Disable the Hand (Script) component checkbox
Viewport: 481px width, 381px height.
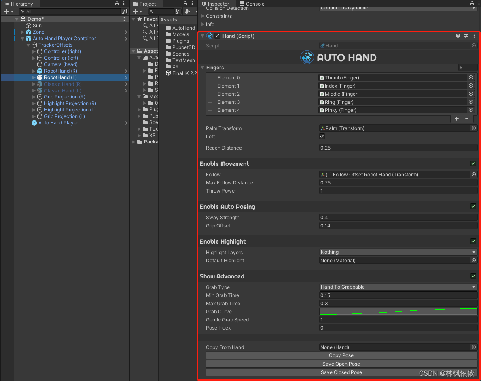217,36
